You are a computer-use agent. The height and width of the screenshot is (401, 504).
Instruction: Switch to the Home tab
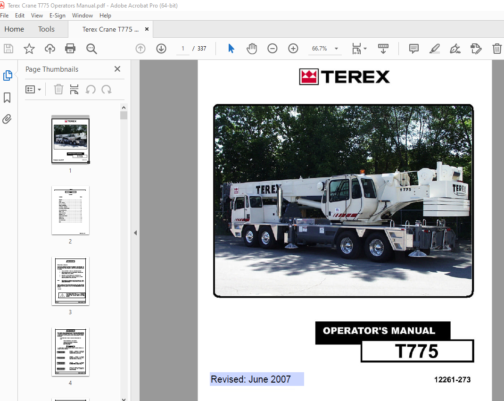14,29
